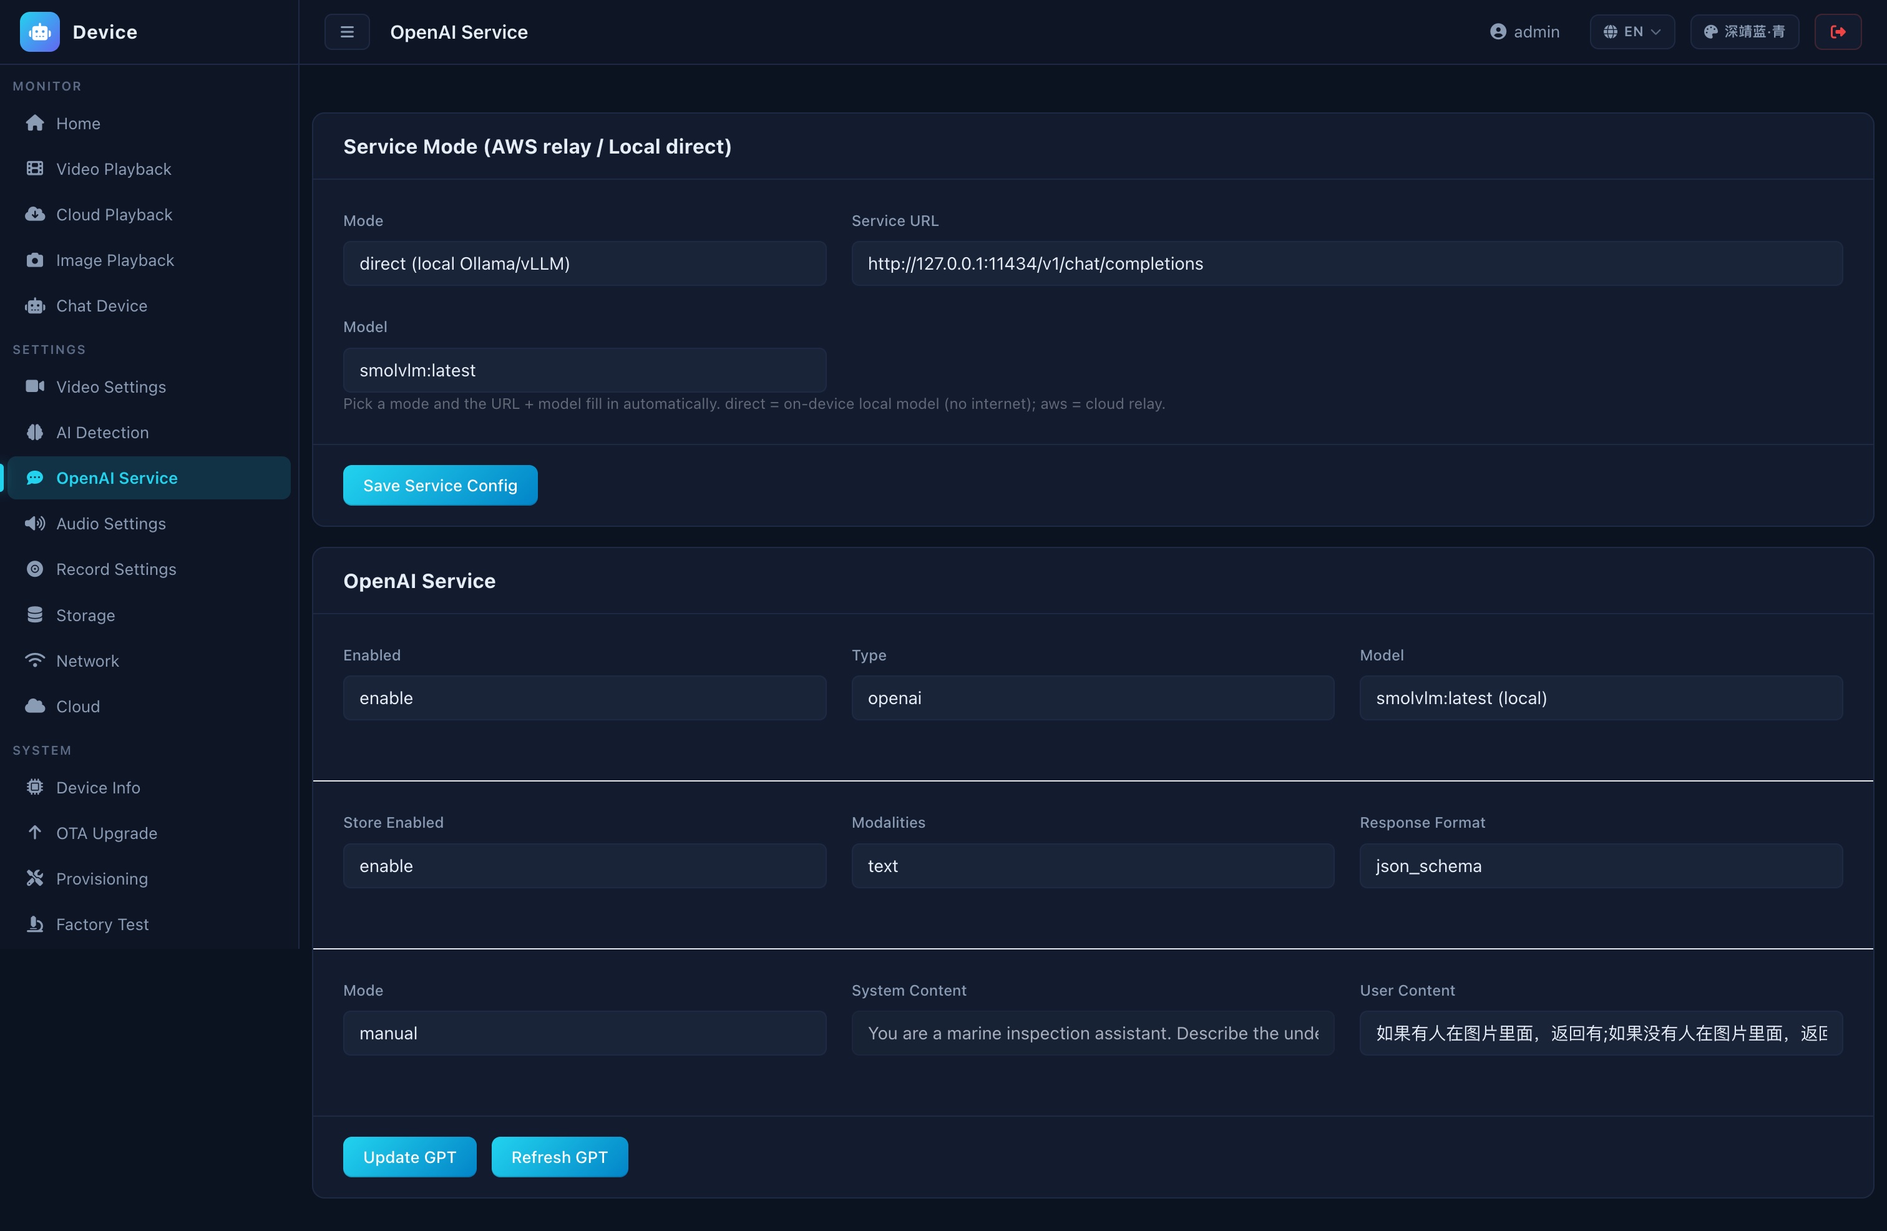Screen dimensions: 1887x1231
Task: Click the Update GPT button
Action: (x=409, y=1157)
